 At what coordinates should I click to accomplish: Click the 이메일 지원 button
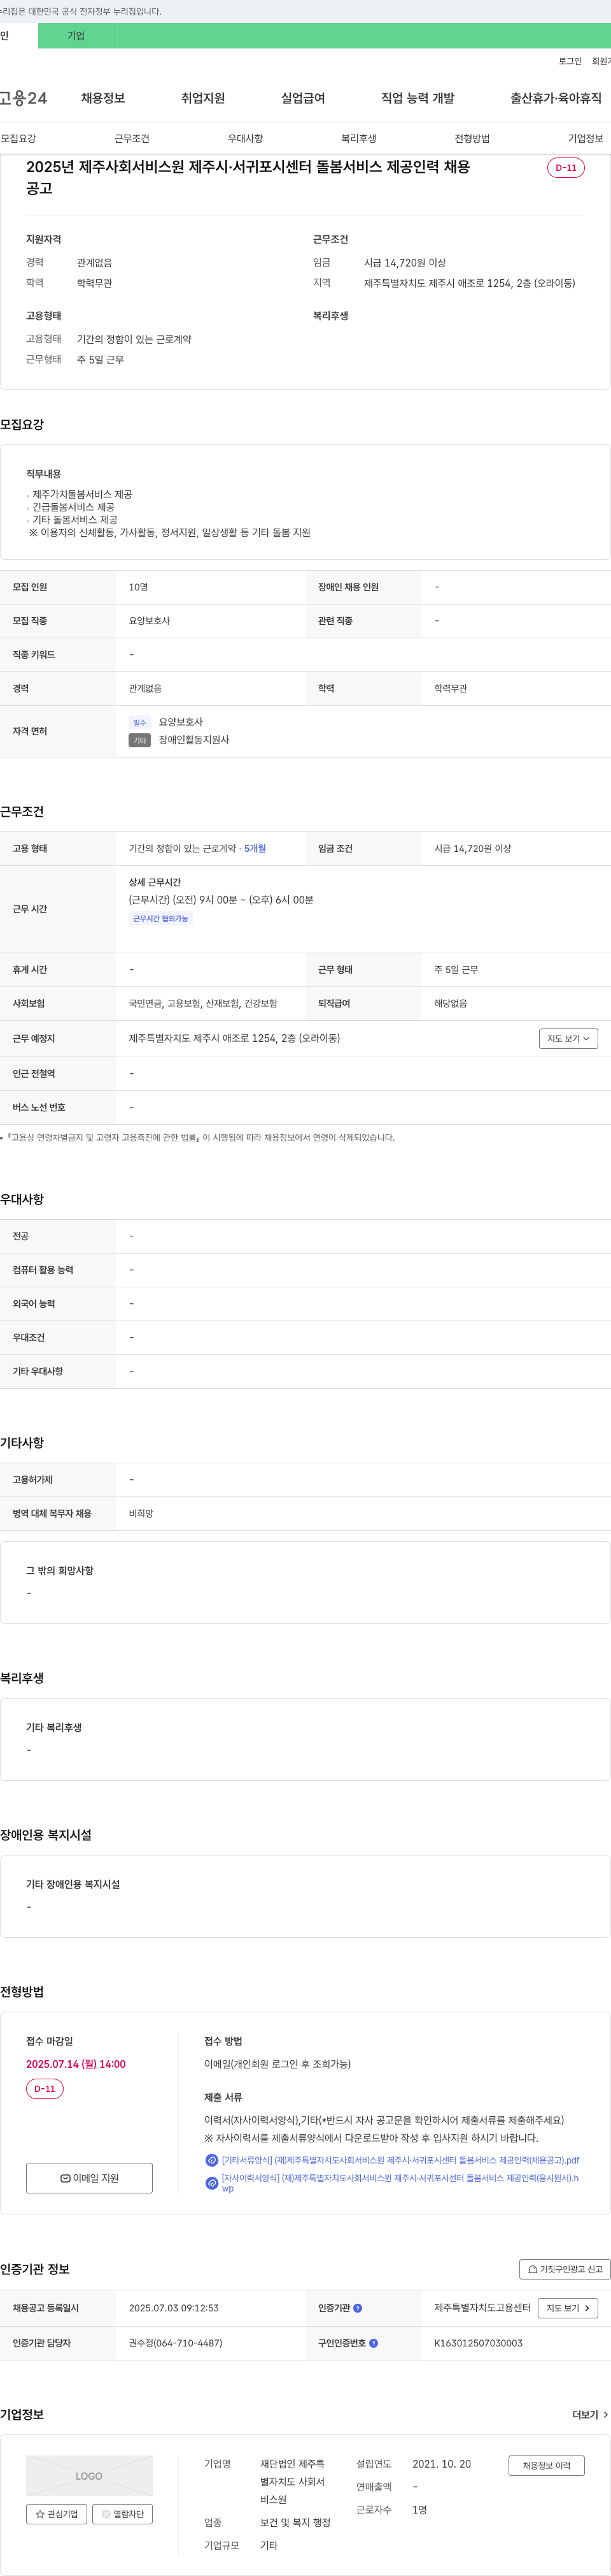(x=89, y=2178)
